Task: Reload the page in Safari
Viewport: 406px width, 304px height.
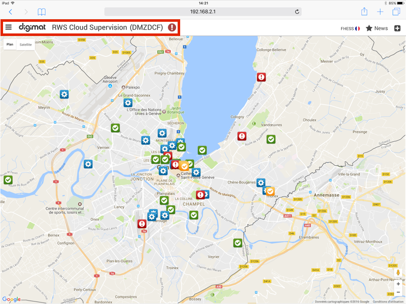Action: (x=297, y=12)
